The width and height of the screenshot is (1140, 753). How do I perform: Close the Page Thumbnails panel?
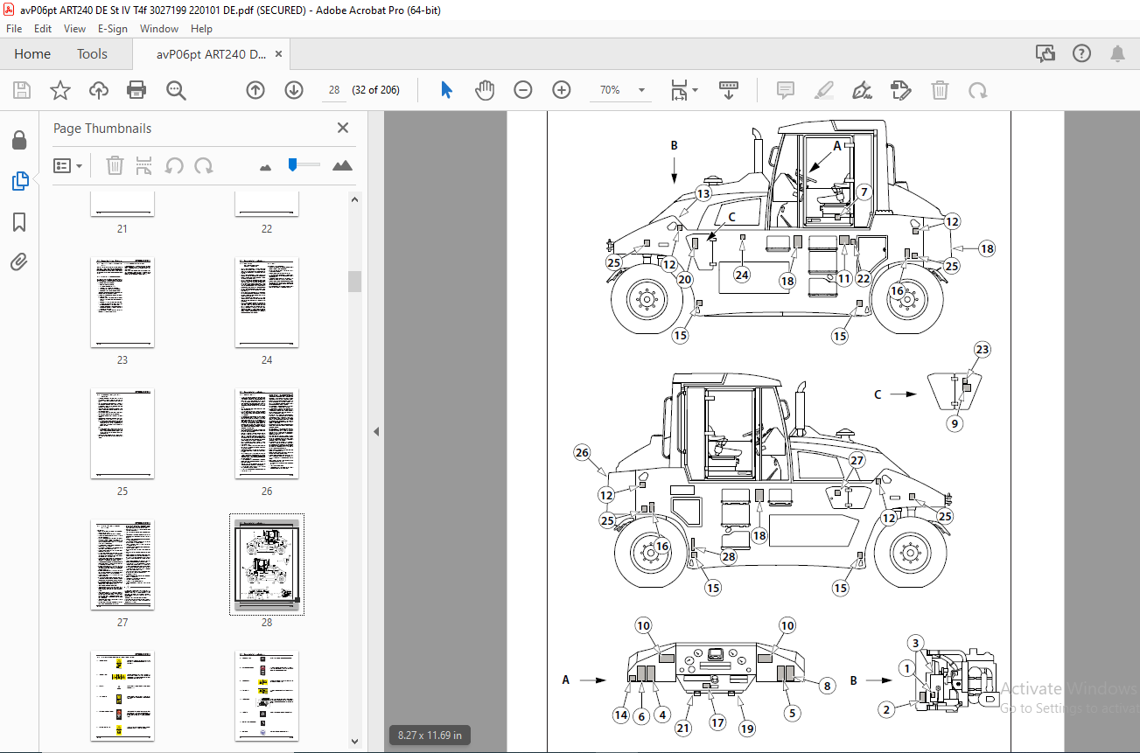pyautogui.click(x=343, y=128)
